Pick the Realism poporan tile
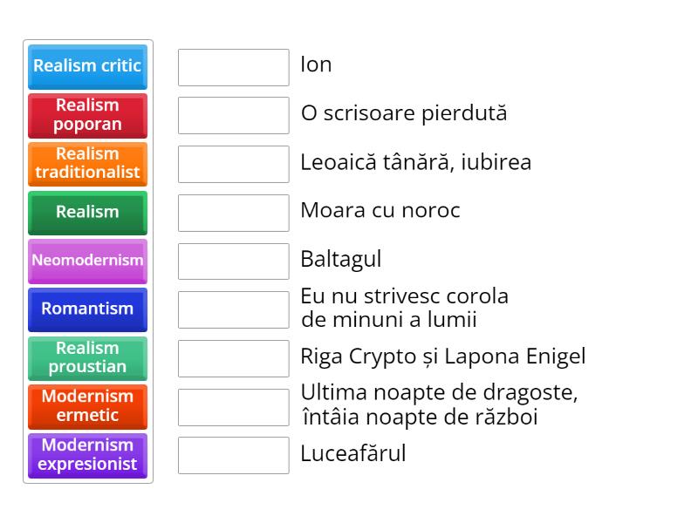 coord(87,115)
